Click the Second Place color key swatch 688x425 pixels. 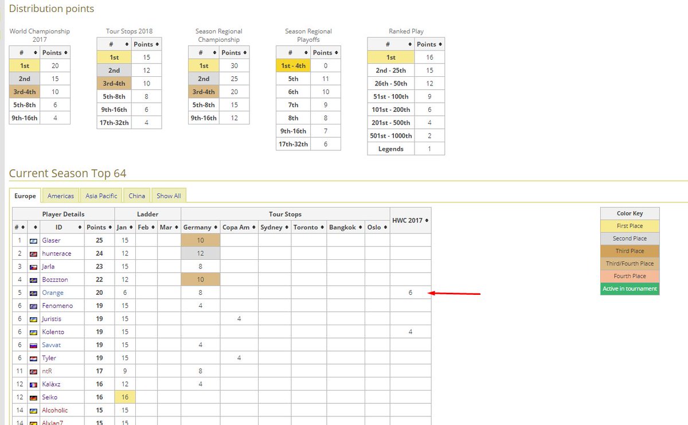click(630, 239)
